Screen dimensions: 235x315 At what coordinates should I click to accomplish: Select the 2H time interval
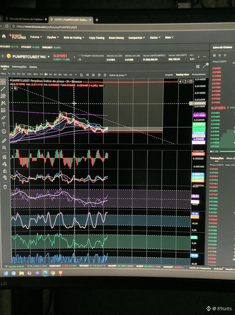tap(46, 74)
